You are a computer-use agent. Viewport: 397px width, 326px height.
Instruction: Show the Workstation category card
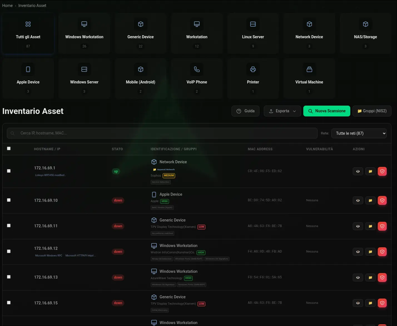(x=197, y=33)
